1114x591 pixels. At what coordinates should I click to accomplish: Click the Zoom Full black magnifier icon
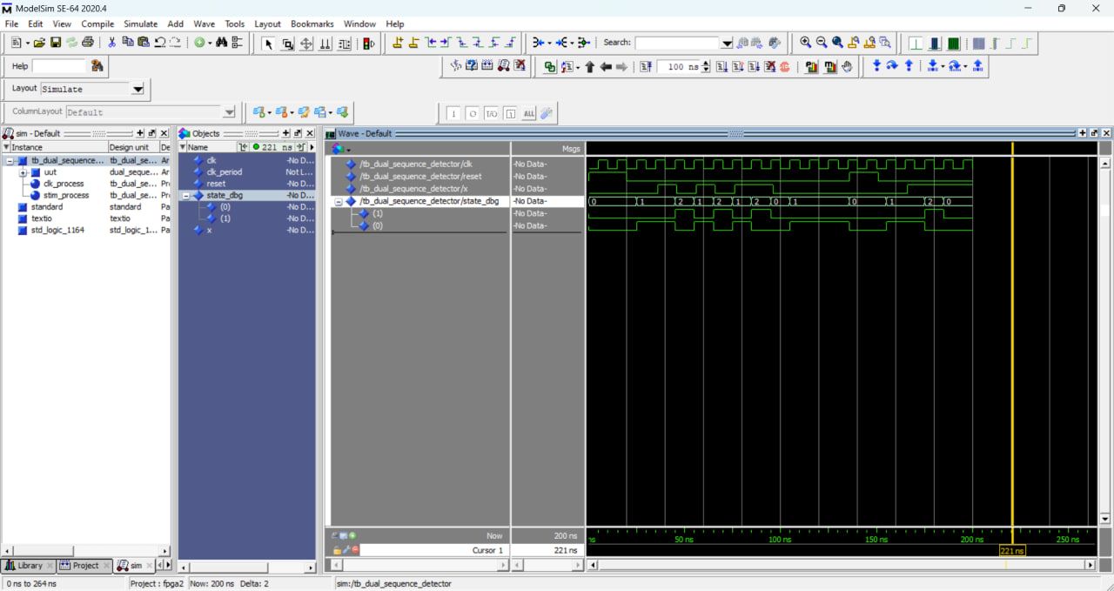pos(837,43)
